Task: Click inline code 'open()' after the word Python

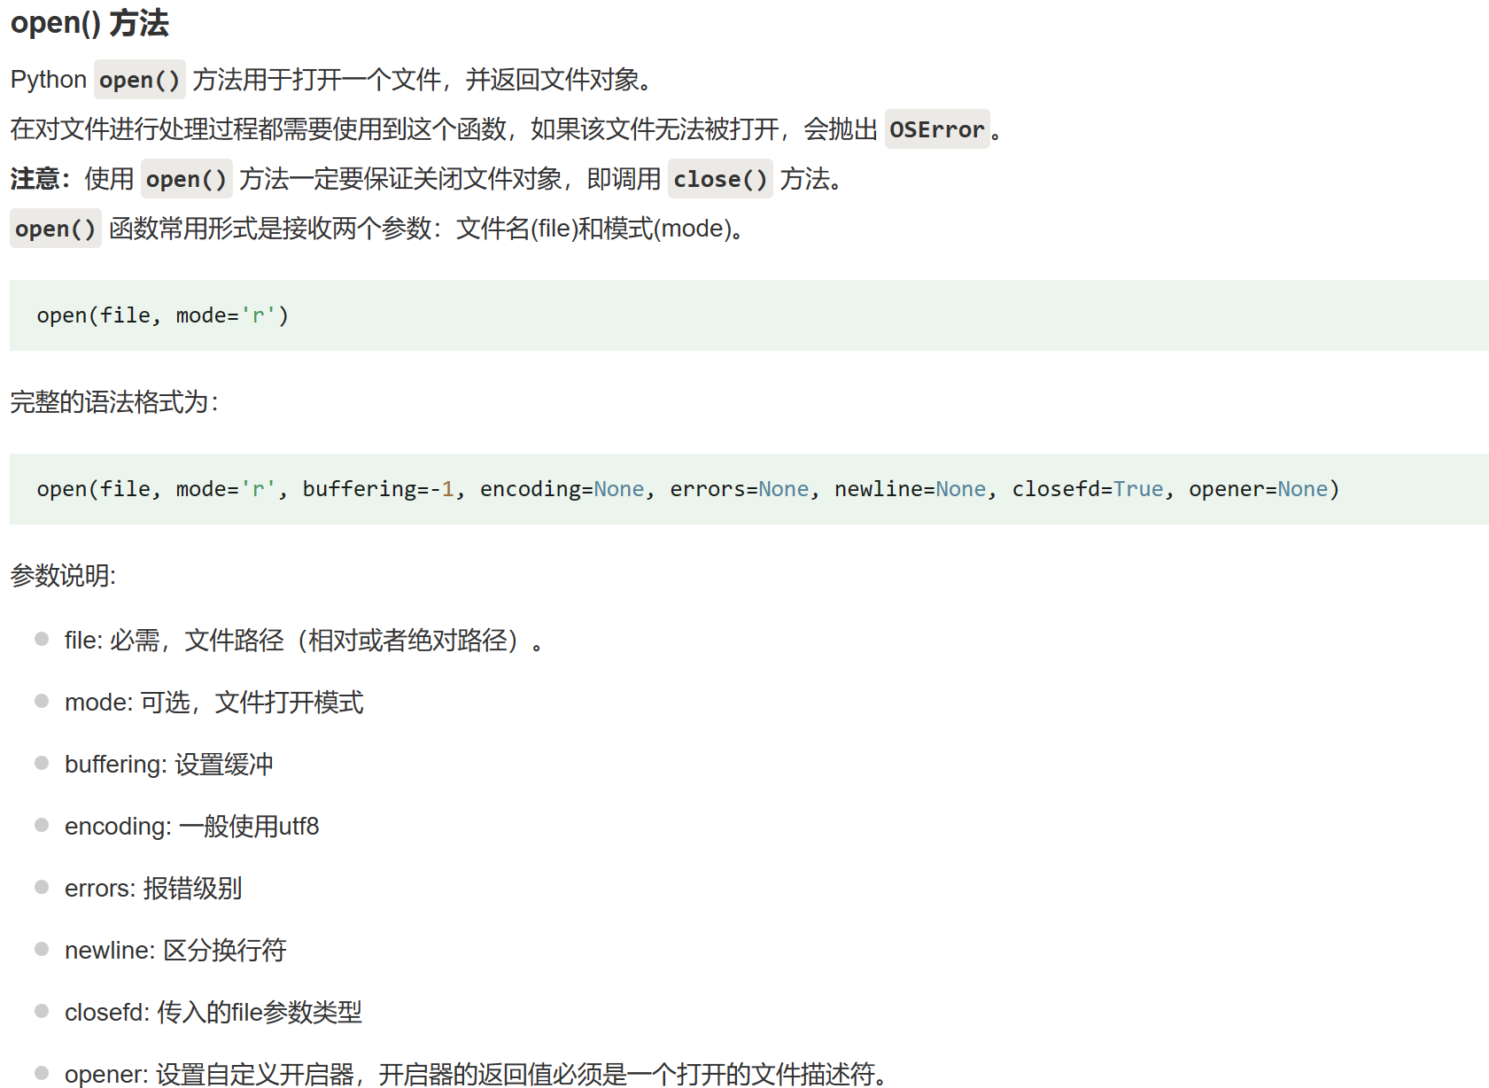Action: (x=139, y=80)
